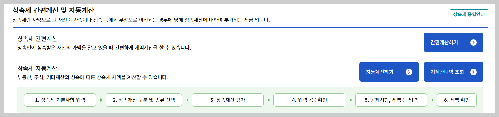Select step 4. 입력내용 확인

pos(309,100)
